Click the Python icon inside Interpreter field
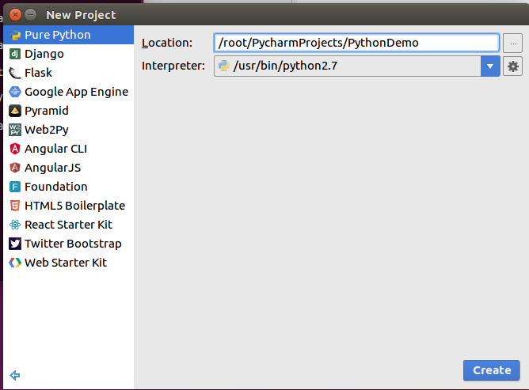This screenshot has height=390, width=529. tap(224, 66)
